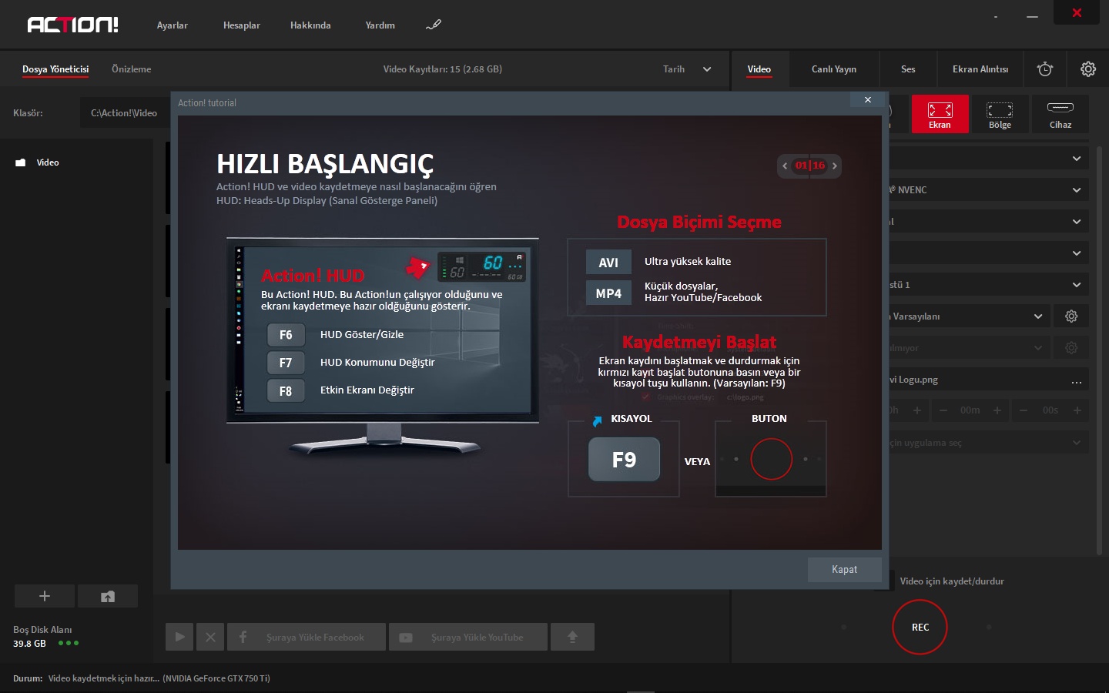Click the F6 HUD Göster/Gizle key
Image resolution: width=1109 pixels, height=693 pixels.
[286, 335]
